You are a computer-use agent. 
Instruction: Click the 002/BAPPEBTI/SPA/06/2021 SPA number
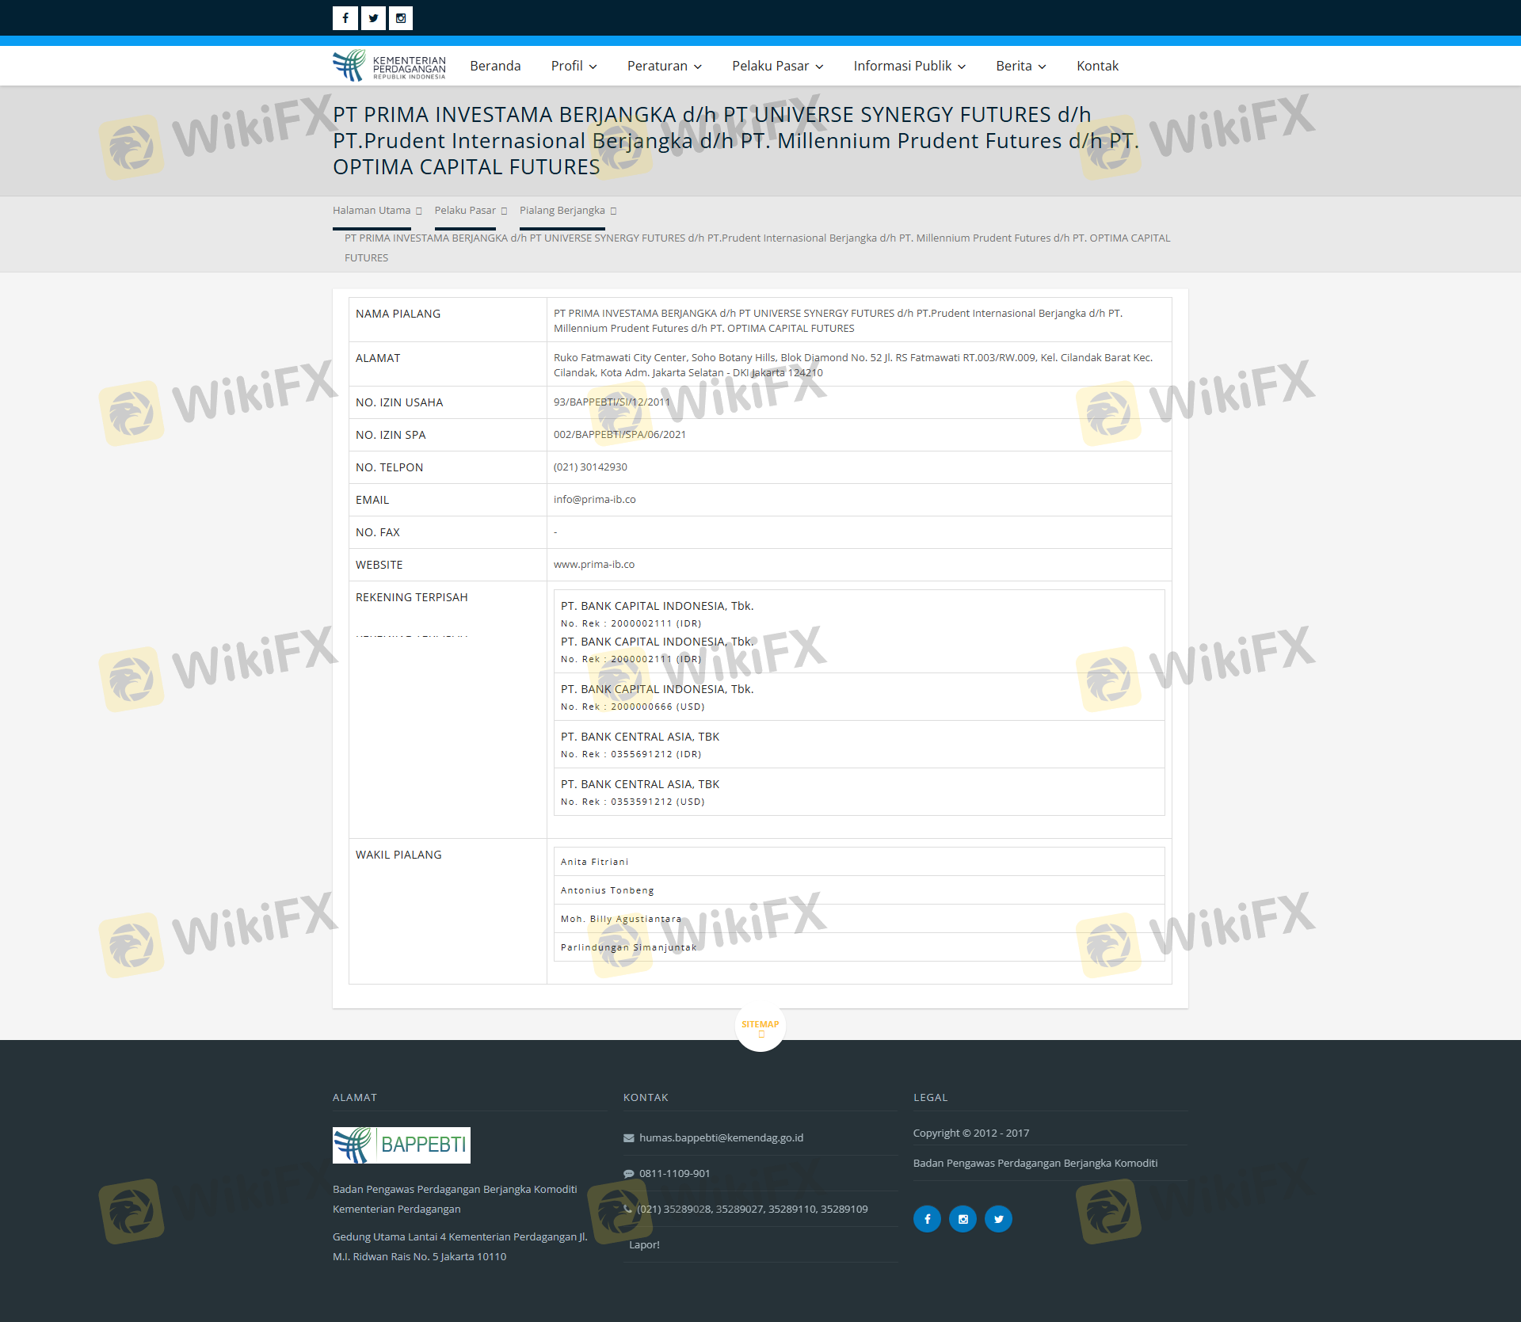[x=619, y=434]
